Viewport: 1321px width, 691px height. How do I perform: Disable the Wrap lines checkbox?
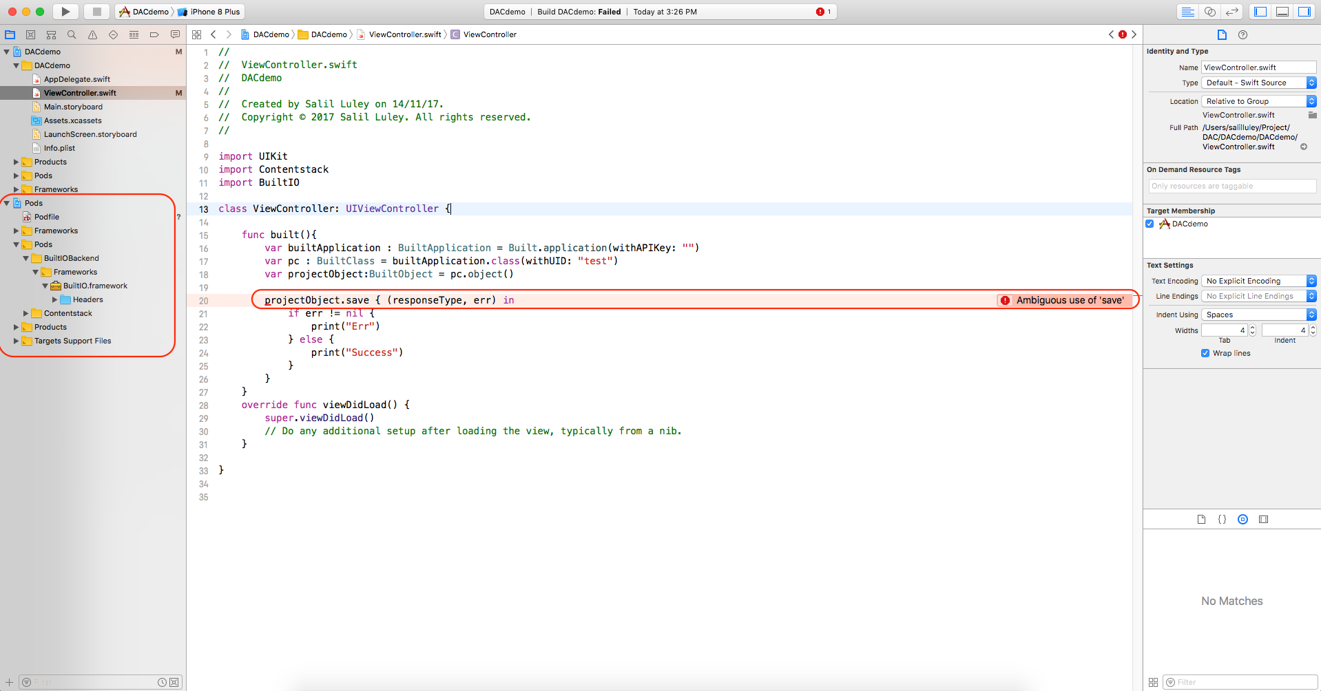[1205, 353]
